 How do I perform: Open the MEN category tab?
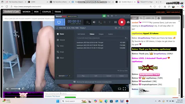pyautogui.click(x=36, y=12)
